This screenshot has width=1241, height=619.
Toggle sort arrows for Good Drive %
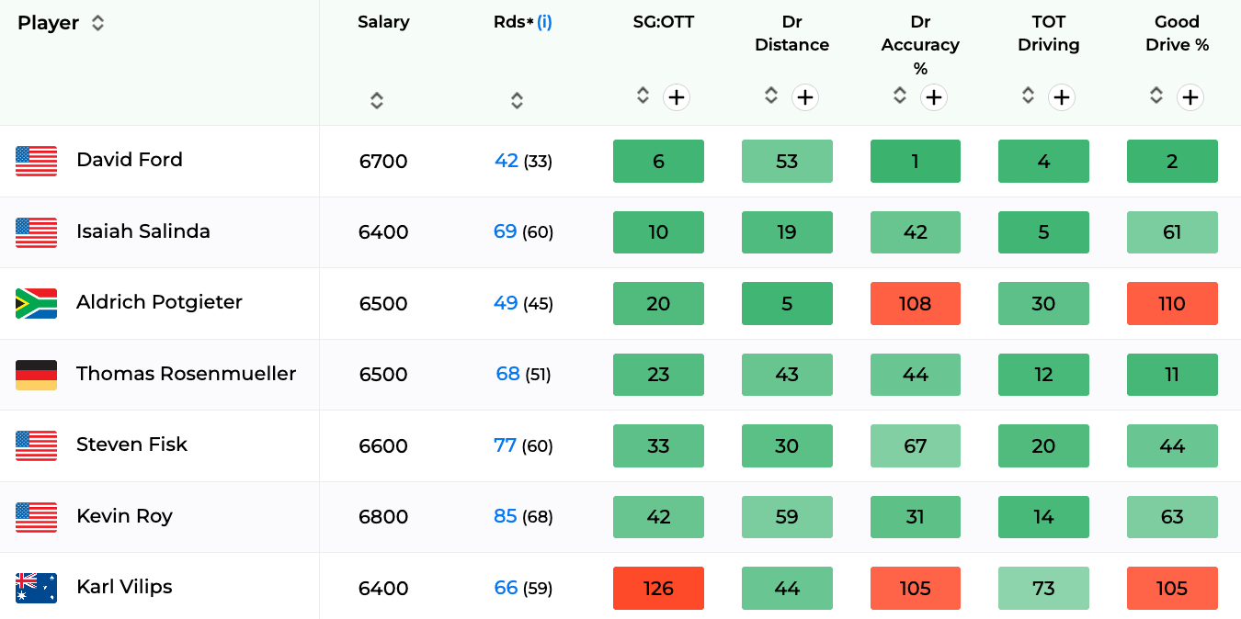click(x=1156, y=95)
